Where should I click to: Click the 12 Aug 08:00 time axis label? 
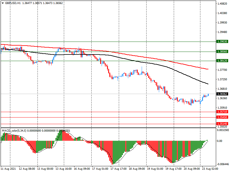(x=27, y=169)
